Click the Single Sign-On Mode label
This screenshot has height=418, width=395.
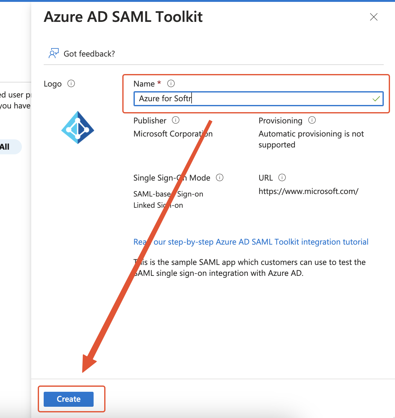(x=172, y=178)
